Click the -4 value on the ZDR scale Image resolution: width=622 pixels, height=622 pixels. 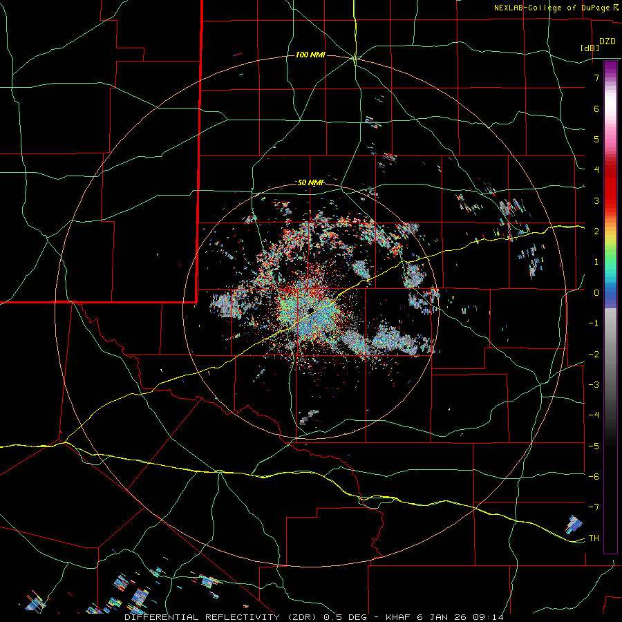point(594,415)
